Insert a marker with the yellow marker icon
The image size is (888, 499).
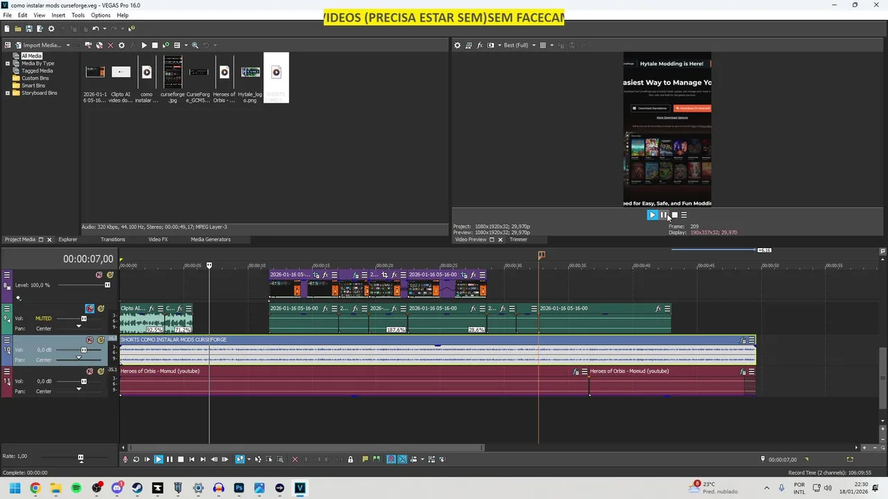coord(365,459)
